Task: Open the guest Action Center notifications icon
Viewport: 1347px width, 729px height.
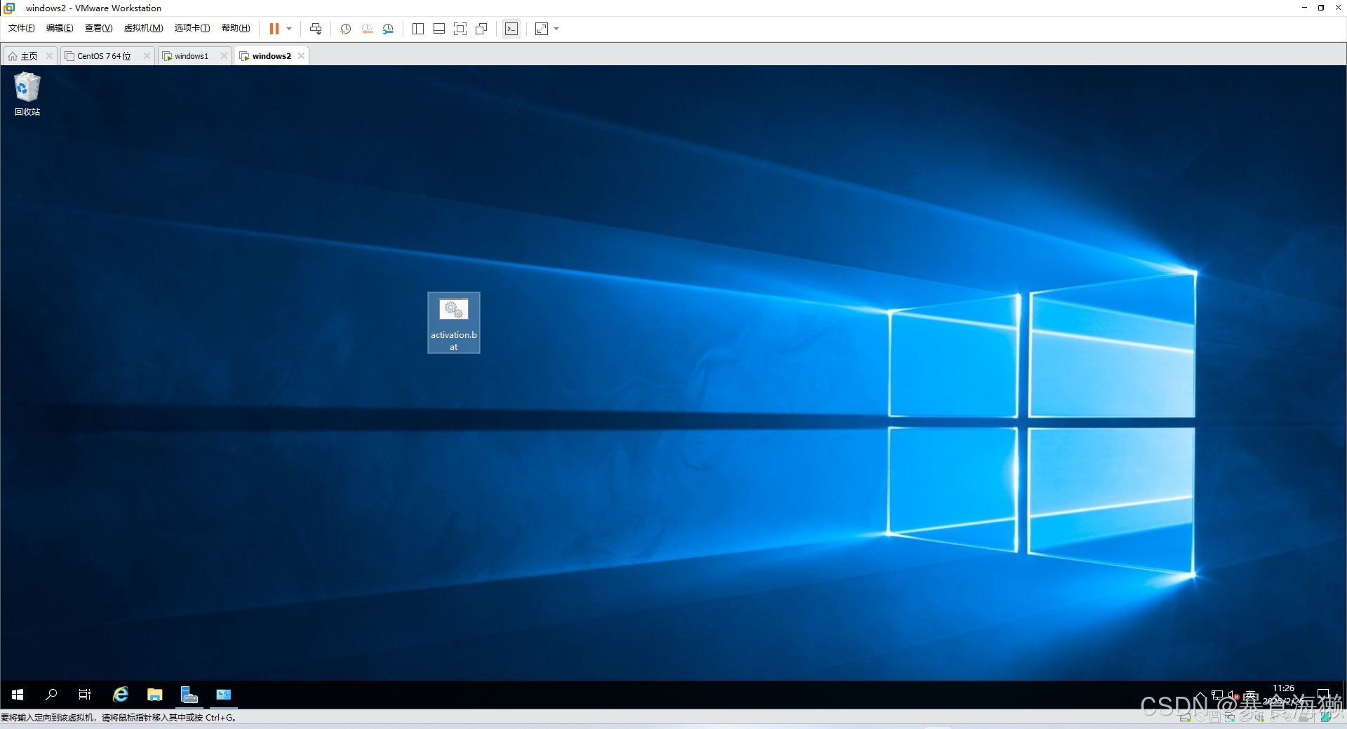Action: [x=1323, y=695]
